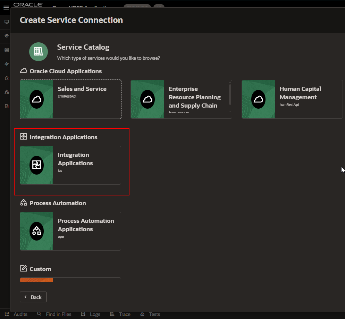
Task: Select the Sales and Service card
Action: tap(70, 99)
